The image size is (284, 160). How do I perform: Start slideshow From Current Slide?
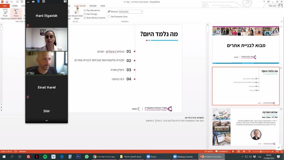click(16, 14)
